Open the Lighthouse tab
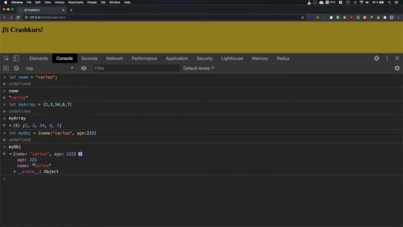The image size is (403, 227). click(232, 59)
